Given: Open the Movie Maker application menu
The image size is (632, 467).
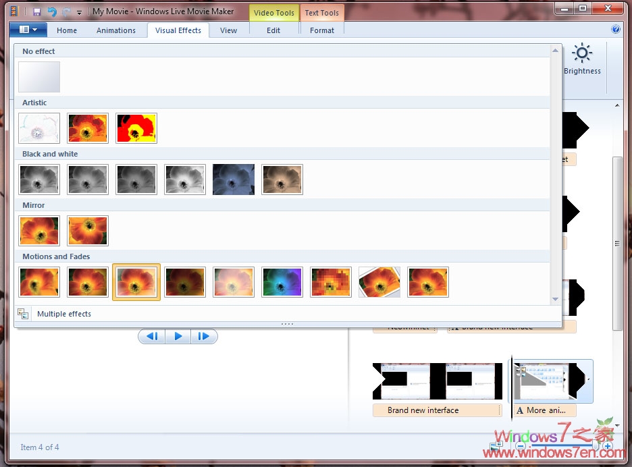Looking at the screenshot, I should [x=26, y=29].
